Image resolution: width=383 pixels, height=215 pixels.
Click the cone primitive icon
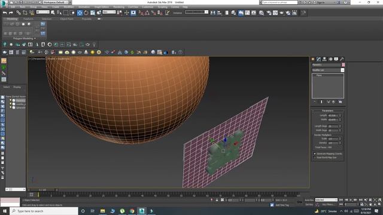tap(86, 52)
